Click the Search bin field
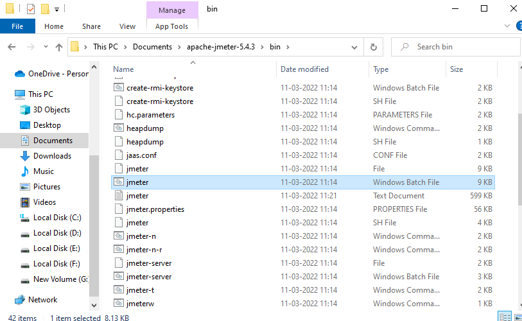 point(455,47)
